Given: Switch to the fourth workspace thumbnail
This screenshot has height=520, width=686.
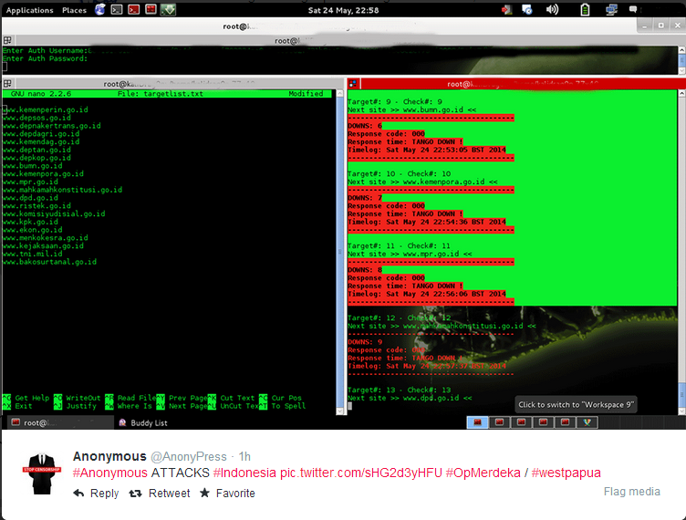Looking at the screenshot, I should (x=543, y=422).
